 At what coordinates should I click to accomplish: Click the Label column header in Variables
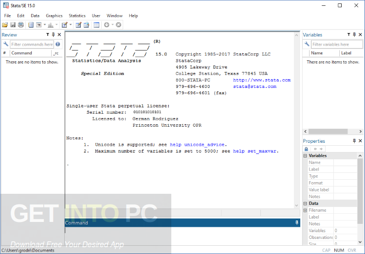coord(351,53)
